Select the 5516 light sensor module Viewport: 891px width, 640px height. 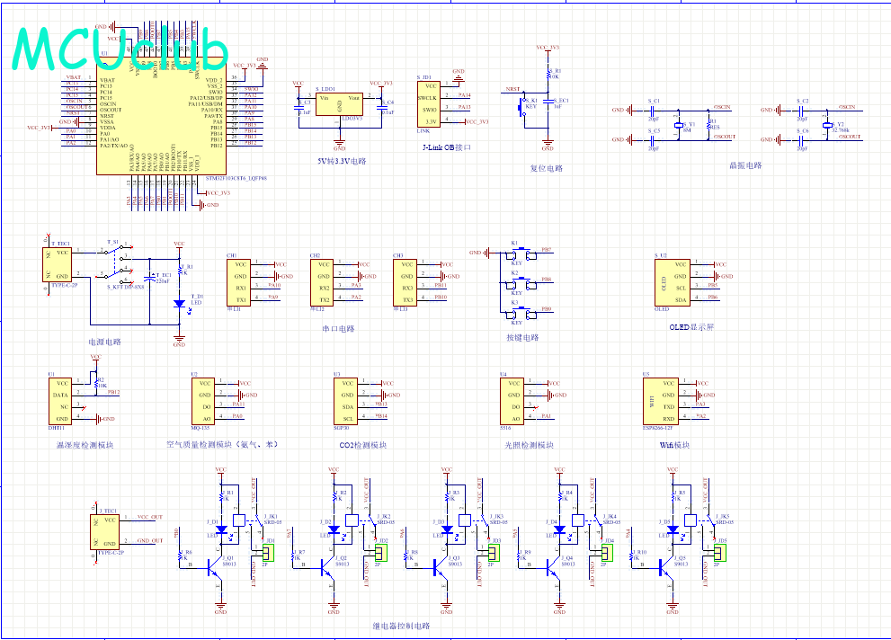tap(512, 401)
